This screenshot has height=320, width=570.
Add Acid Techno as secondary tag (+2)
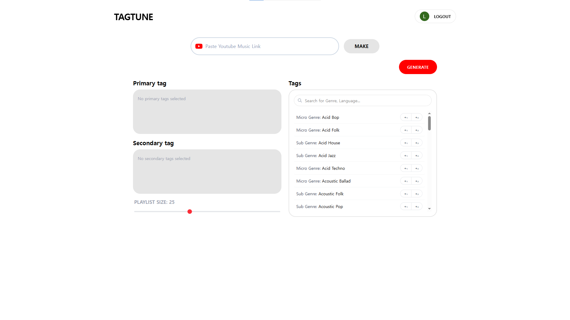point(417,168)
